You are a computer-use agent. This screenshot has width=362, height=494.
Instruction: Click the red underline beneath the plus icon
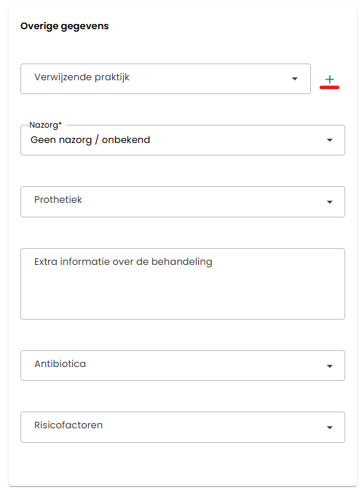click(x=329, y=88)
